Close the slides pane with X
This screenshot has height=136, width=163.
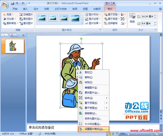[23, 35]
